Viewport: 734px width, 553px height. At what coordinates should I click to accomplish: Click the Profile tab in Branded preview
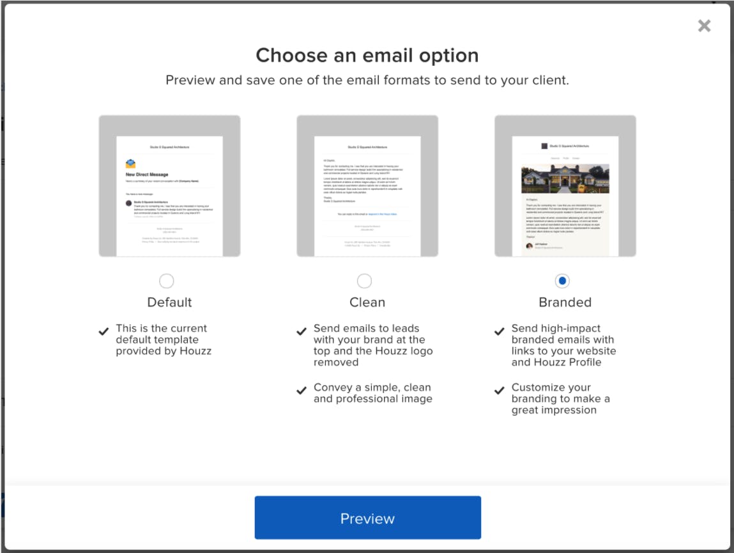pos(566,158)
